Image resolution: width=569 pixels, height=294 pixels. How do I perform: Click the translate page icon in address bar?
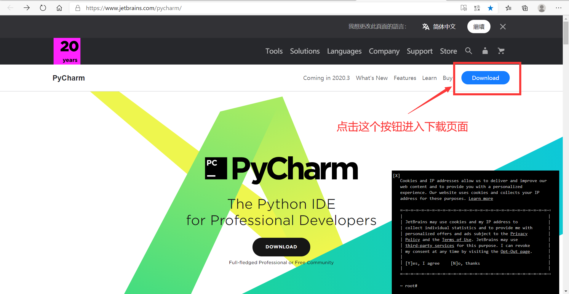click(477, 8)
